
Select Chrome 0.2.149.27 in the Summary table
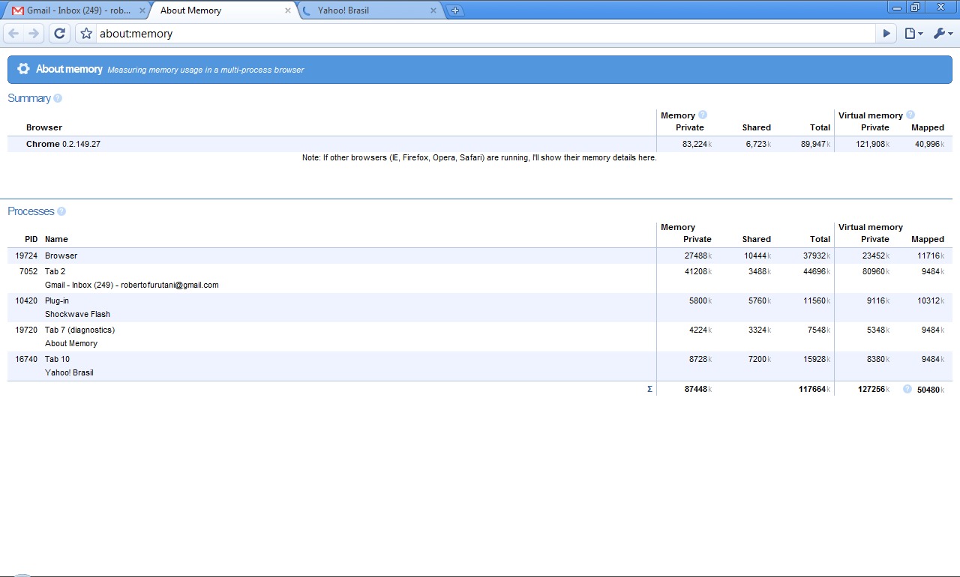click(x=63, y=144)
